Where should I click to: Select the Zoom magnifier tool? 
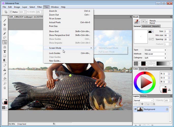pos(5,83)
